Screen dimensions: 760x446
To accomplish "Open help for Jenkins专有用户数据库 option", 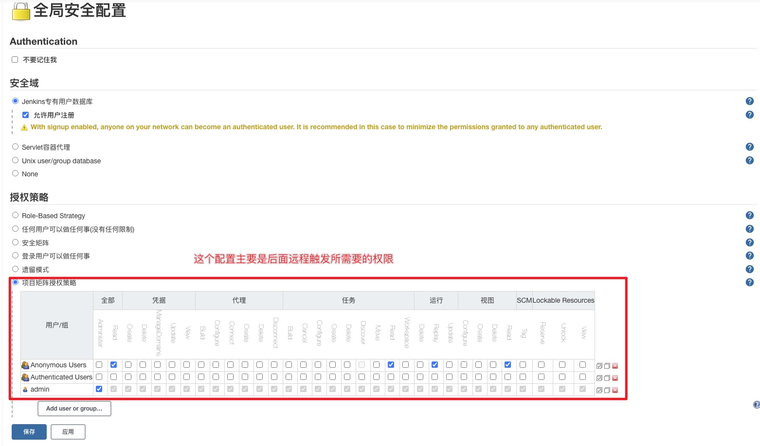I will [x=750, y=101].
